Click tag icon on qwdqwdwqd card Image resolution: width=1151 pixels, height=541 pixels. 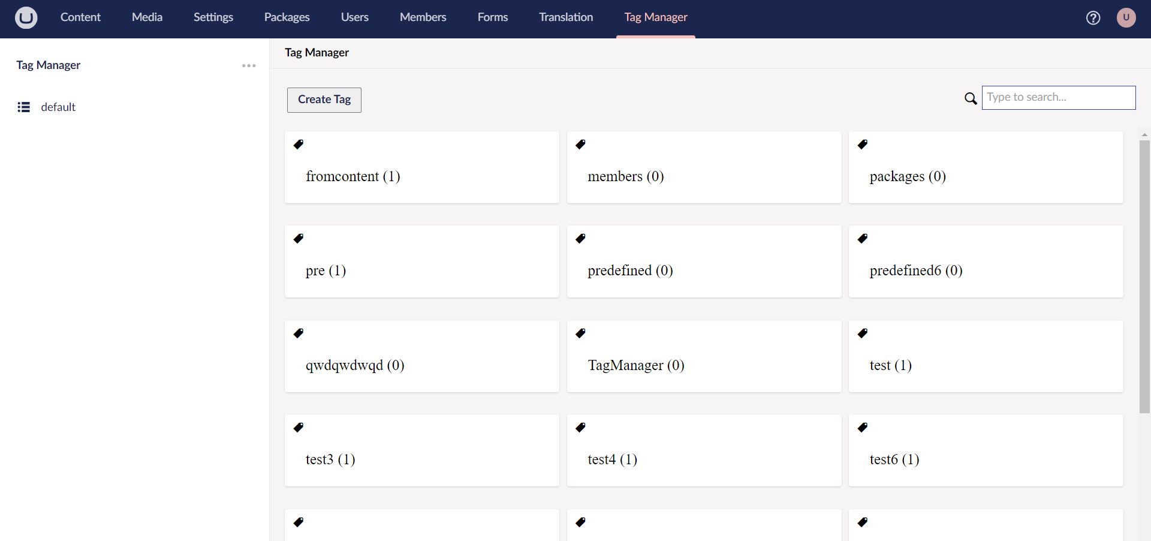[299, 333]
